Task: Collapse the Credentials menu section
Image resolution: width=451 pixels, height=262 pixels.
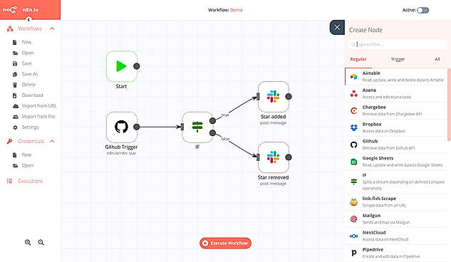Action: pyautogui.click(x=52, y=141)
